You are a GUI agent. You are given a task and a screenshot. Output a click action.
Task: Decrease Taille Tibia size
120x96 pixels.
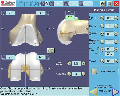click(69, 74)
